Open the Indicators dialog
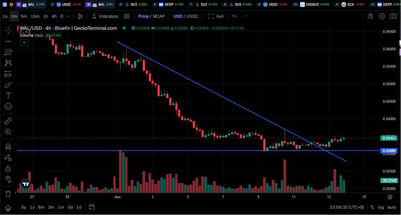Screen dimensions: 401x215 [x=105, y=16]
